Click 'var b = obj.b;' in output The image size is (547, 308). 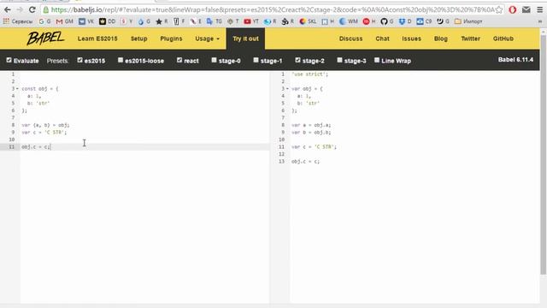[311, 133]
